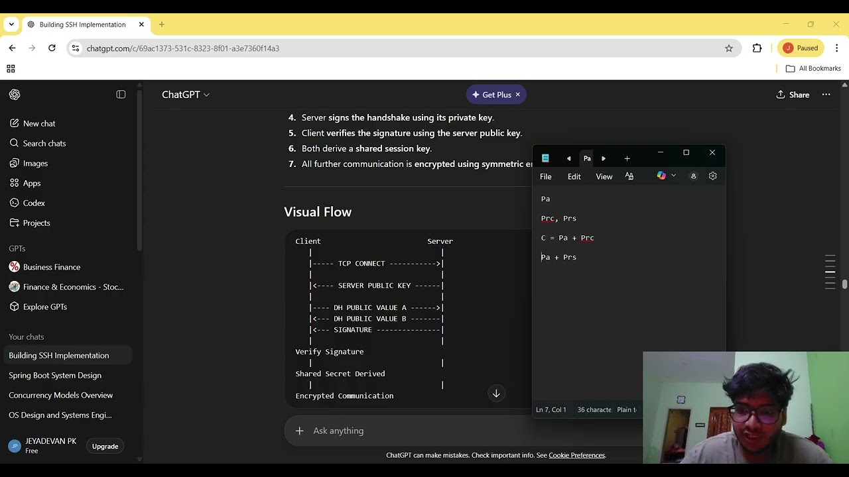Click the Notepad text formatting icon
849x477 pixels.
[x=629, y=176]
